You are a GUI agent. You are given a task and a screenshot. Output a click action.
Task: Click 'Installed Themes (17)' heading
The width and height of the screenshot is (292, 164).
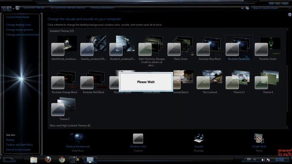click(x=62, y=31)
